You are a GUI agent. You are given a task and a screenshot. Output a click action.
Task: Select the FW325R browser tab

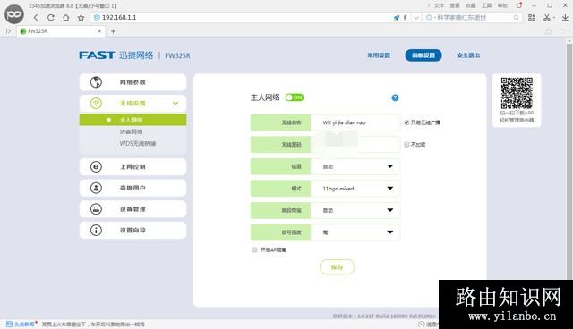click(x=61, y=31)
